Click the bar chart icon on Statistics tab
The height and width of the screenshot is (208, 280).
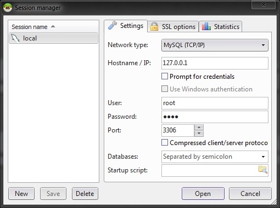click(206, 26)
